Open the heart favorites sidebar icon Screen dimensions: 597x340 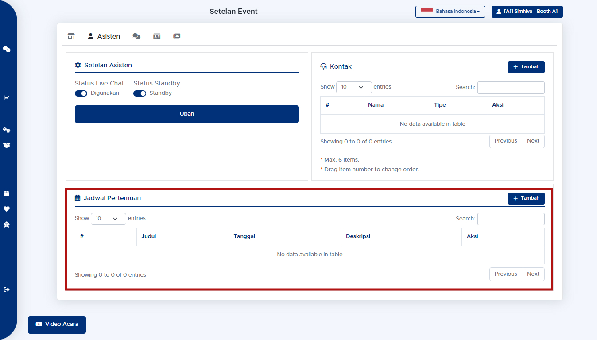[7, 209]
